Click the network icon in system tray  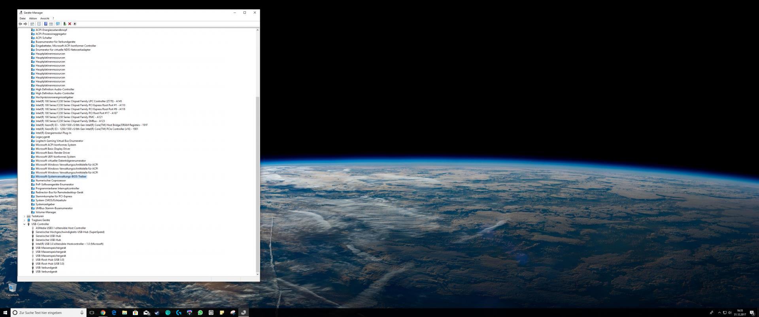pyautogui.click(x=725, y=313)
